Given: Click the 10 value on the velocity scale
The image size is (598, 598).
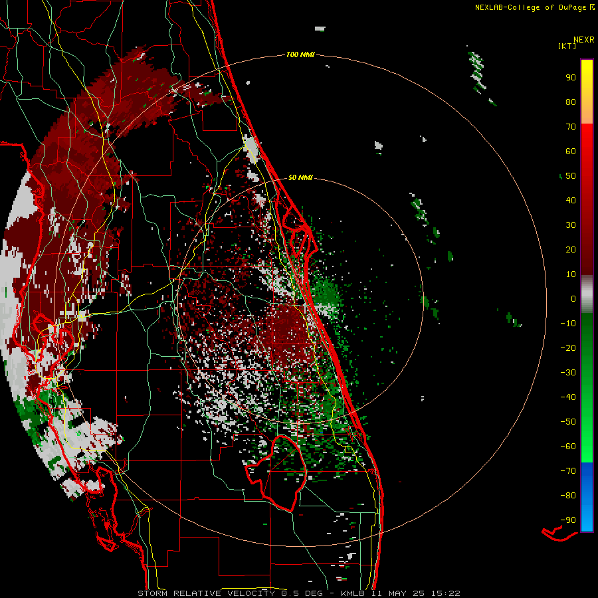Looking at the screenshot, I should point(571,274).
